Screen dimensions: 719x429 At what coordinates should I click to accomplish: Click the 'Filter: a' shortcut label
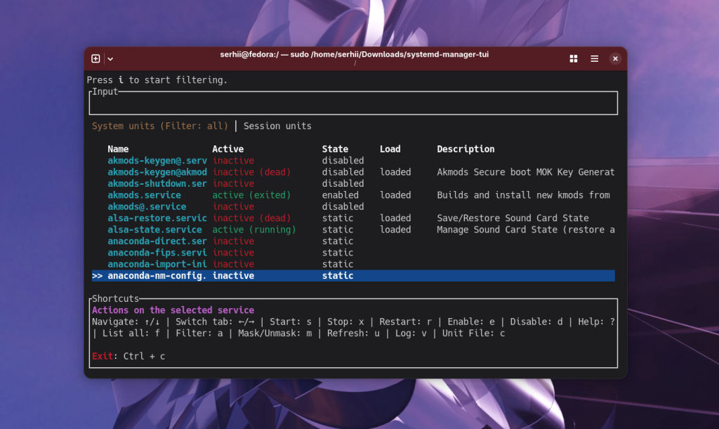pyautogui.click(x=199, y=334)
